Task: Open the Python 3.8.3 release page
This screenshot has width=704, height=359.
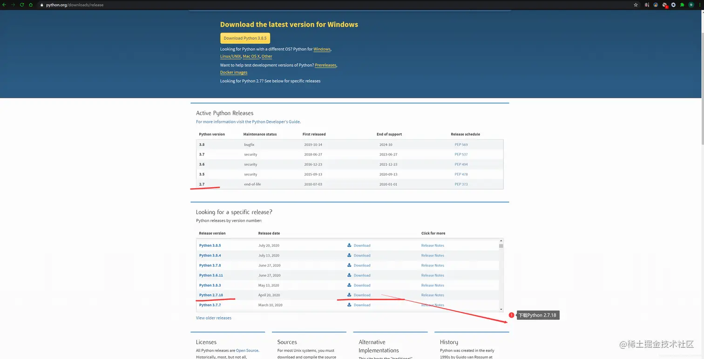Action: tap(210, 285)
